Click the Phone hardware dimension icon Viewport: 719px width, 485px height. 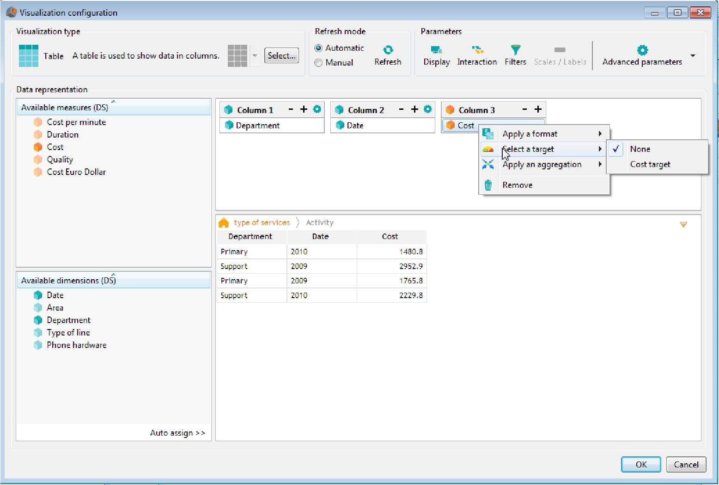pyautogui.click(x=38, y=345)
